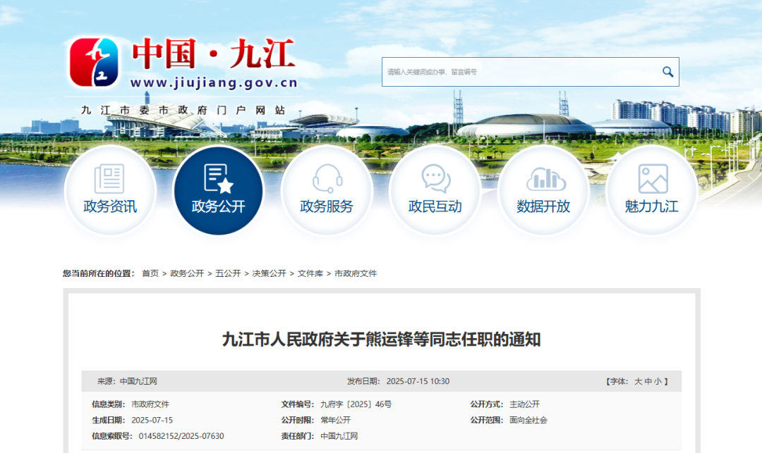Viewport: 762px width, 453px height.
Task: Open the 数据开放 circle menu
Action: coord(543,190)
